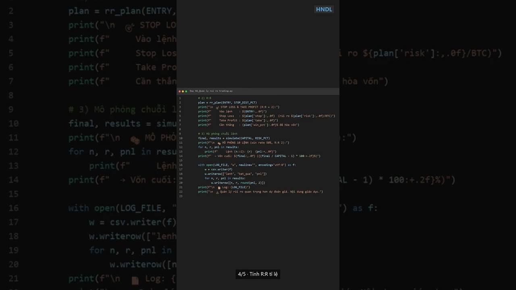Click the warning emoji before 'Quản lý rủi ro'
The width and height of the screenshot is (516, 290).
(218, 192)
